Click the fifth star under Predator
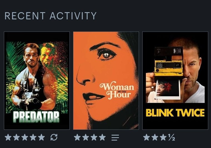The height and width of the screenshot is (148, 211). pyautogui.click(x=41, y=137)
